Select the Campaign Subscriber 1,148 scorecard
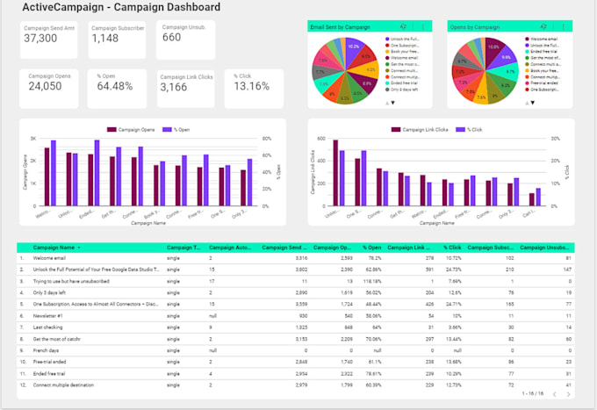Image resolution: width=597 pixels, height=410 pixels. (x=117, y=40)
